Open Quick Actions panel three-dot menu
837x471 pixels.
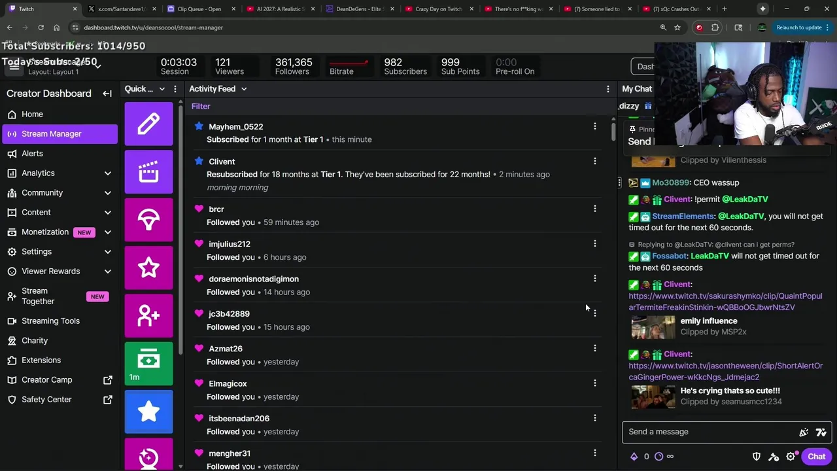click(175, 89)
